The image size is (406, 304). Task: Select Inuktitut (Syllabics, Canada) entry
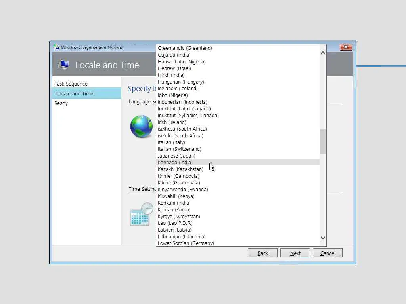(x=238, y=115)
